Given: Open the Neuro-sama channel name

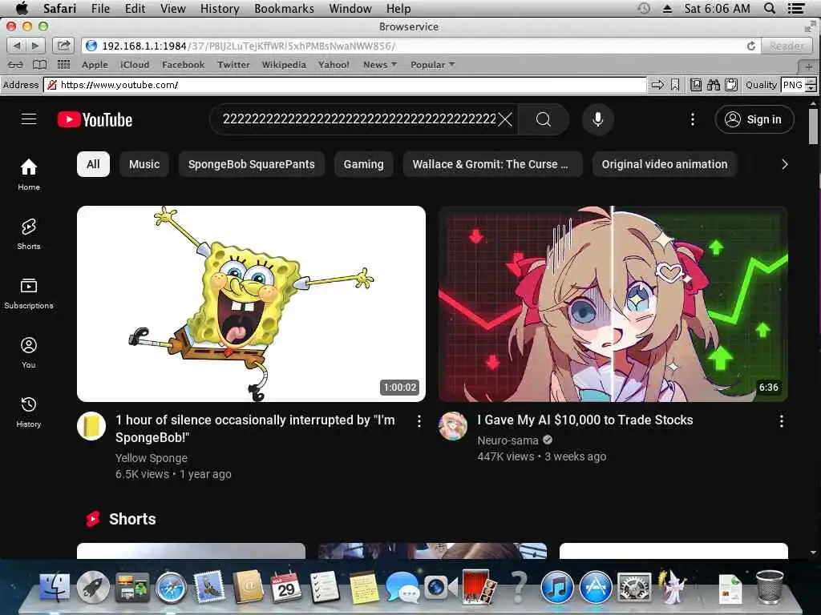Looking at the screenshot, I should [x=508, y=440].
